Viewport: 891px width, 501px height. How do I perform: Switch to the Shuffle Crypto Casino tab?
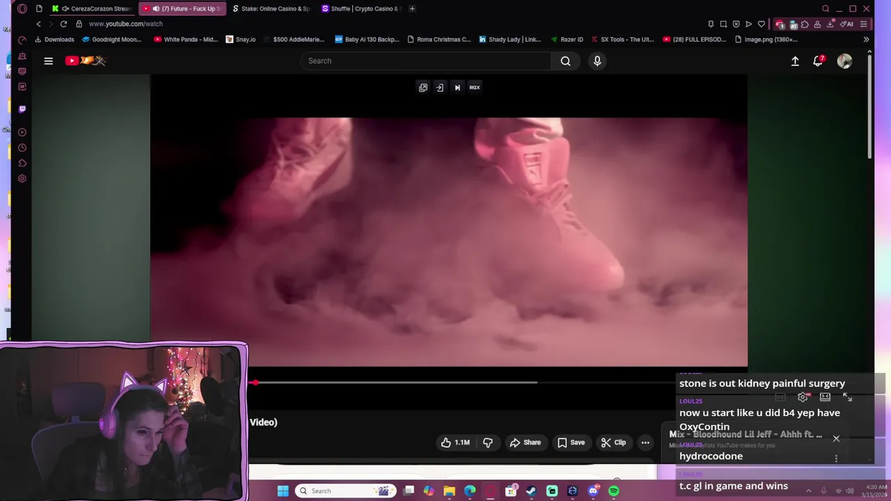click(361, 9)
